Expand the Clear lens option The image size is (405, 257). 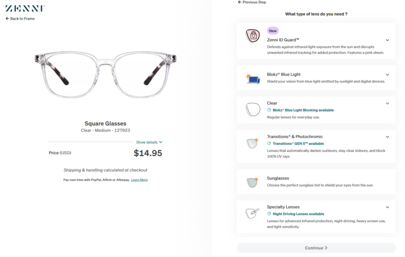tap(387, 103)
